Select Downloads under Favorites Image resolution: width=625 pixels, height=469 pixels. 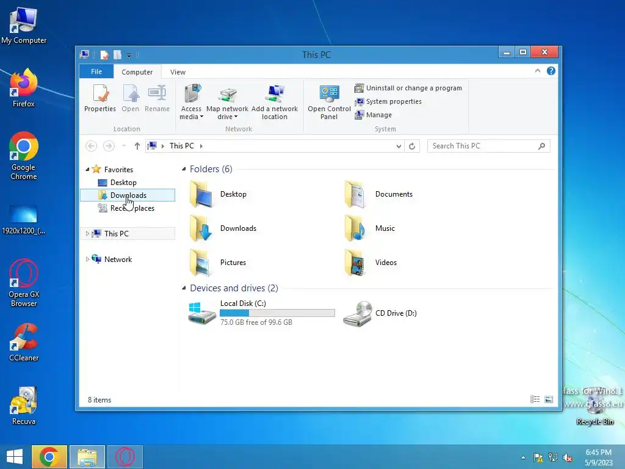point(128,195)
